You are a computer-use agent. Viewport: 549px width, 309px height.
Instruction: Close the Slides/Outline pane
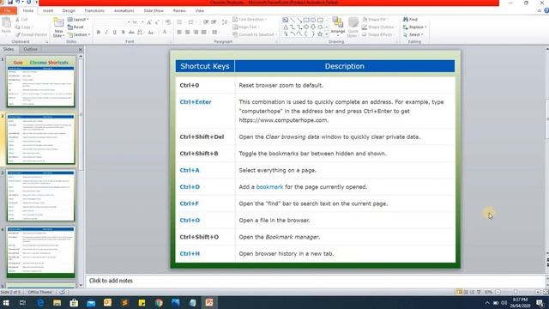click(x=81, y=50)
